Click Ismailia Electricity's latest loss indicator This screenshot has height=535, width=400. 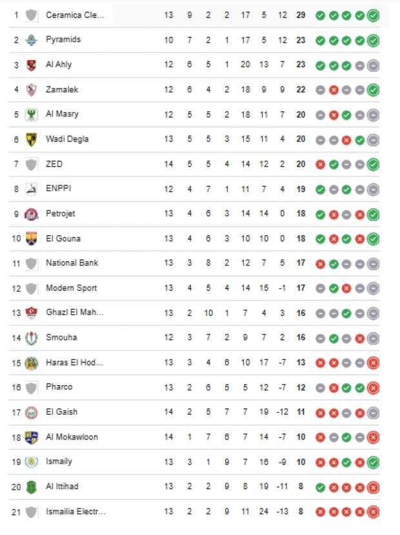pyautogui.click(x=373, y=512)
